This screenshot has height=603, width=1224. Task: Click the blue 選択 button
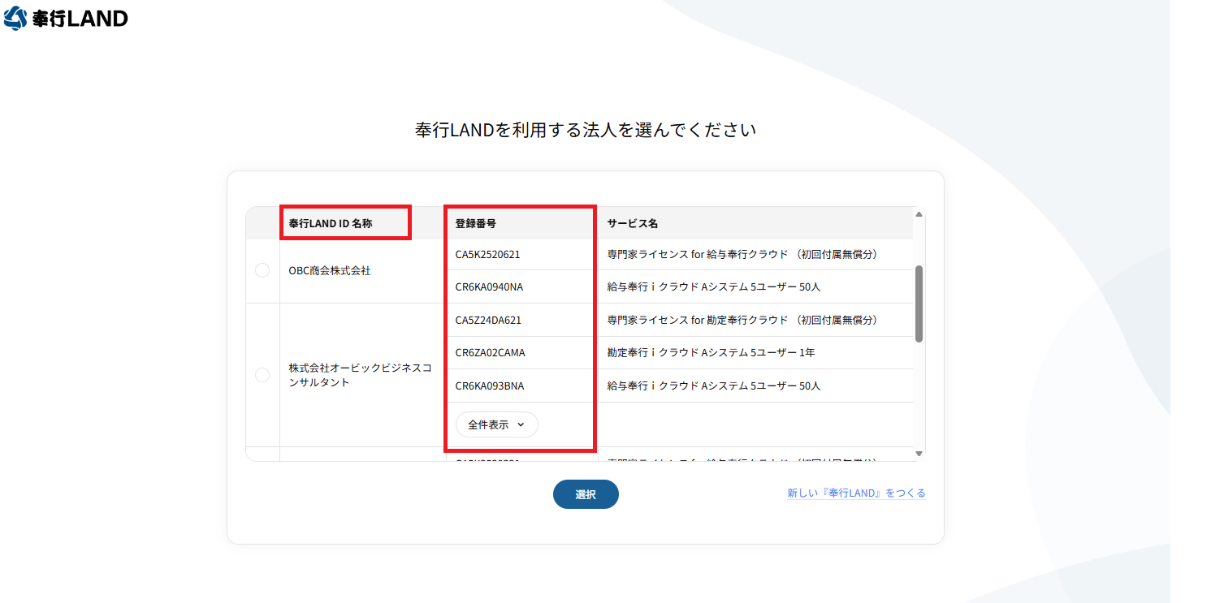586,494
